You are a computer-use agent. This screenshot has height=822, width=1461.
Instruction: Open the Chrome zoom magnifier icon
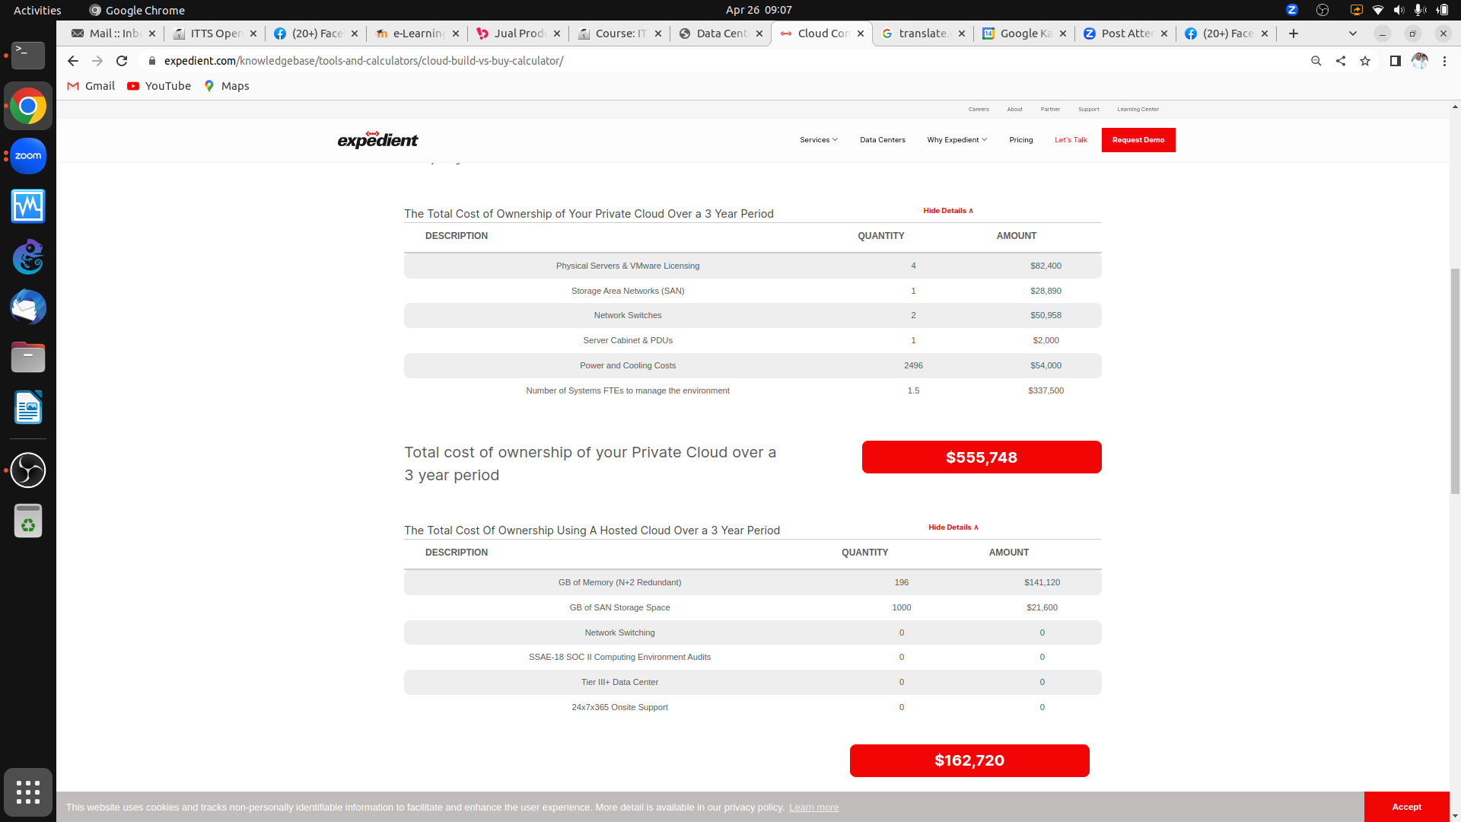coord(1316,61)
